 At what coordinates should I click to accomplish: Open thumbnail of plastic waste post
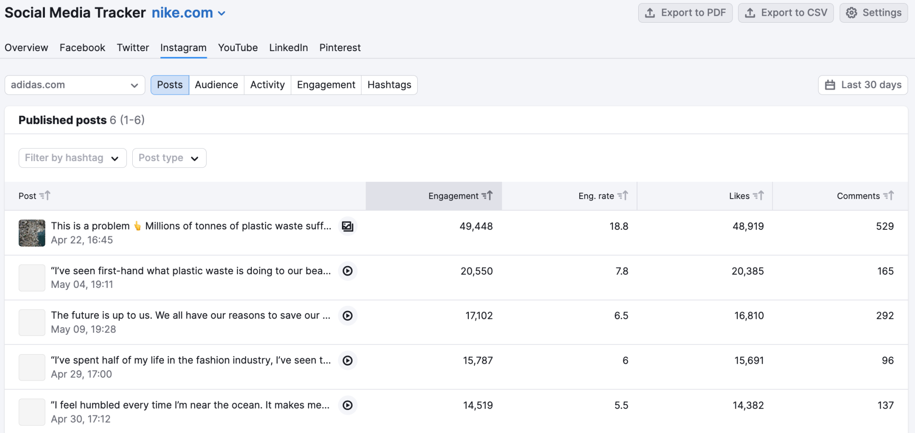[32, 233]
